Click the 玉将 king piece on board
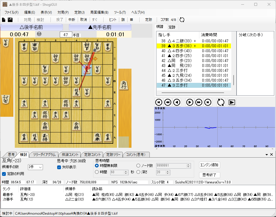Viewport: 276px width, 217px height. [x=45, y=137]
